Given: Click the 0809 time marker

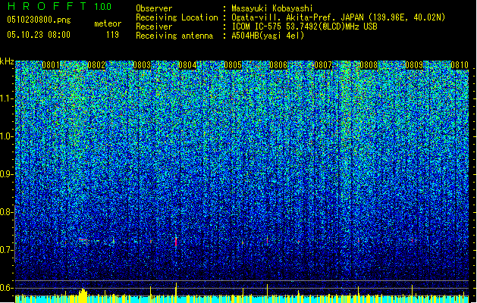Looking at the screenshot, I should [x=414, y=65].
